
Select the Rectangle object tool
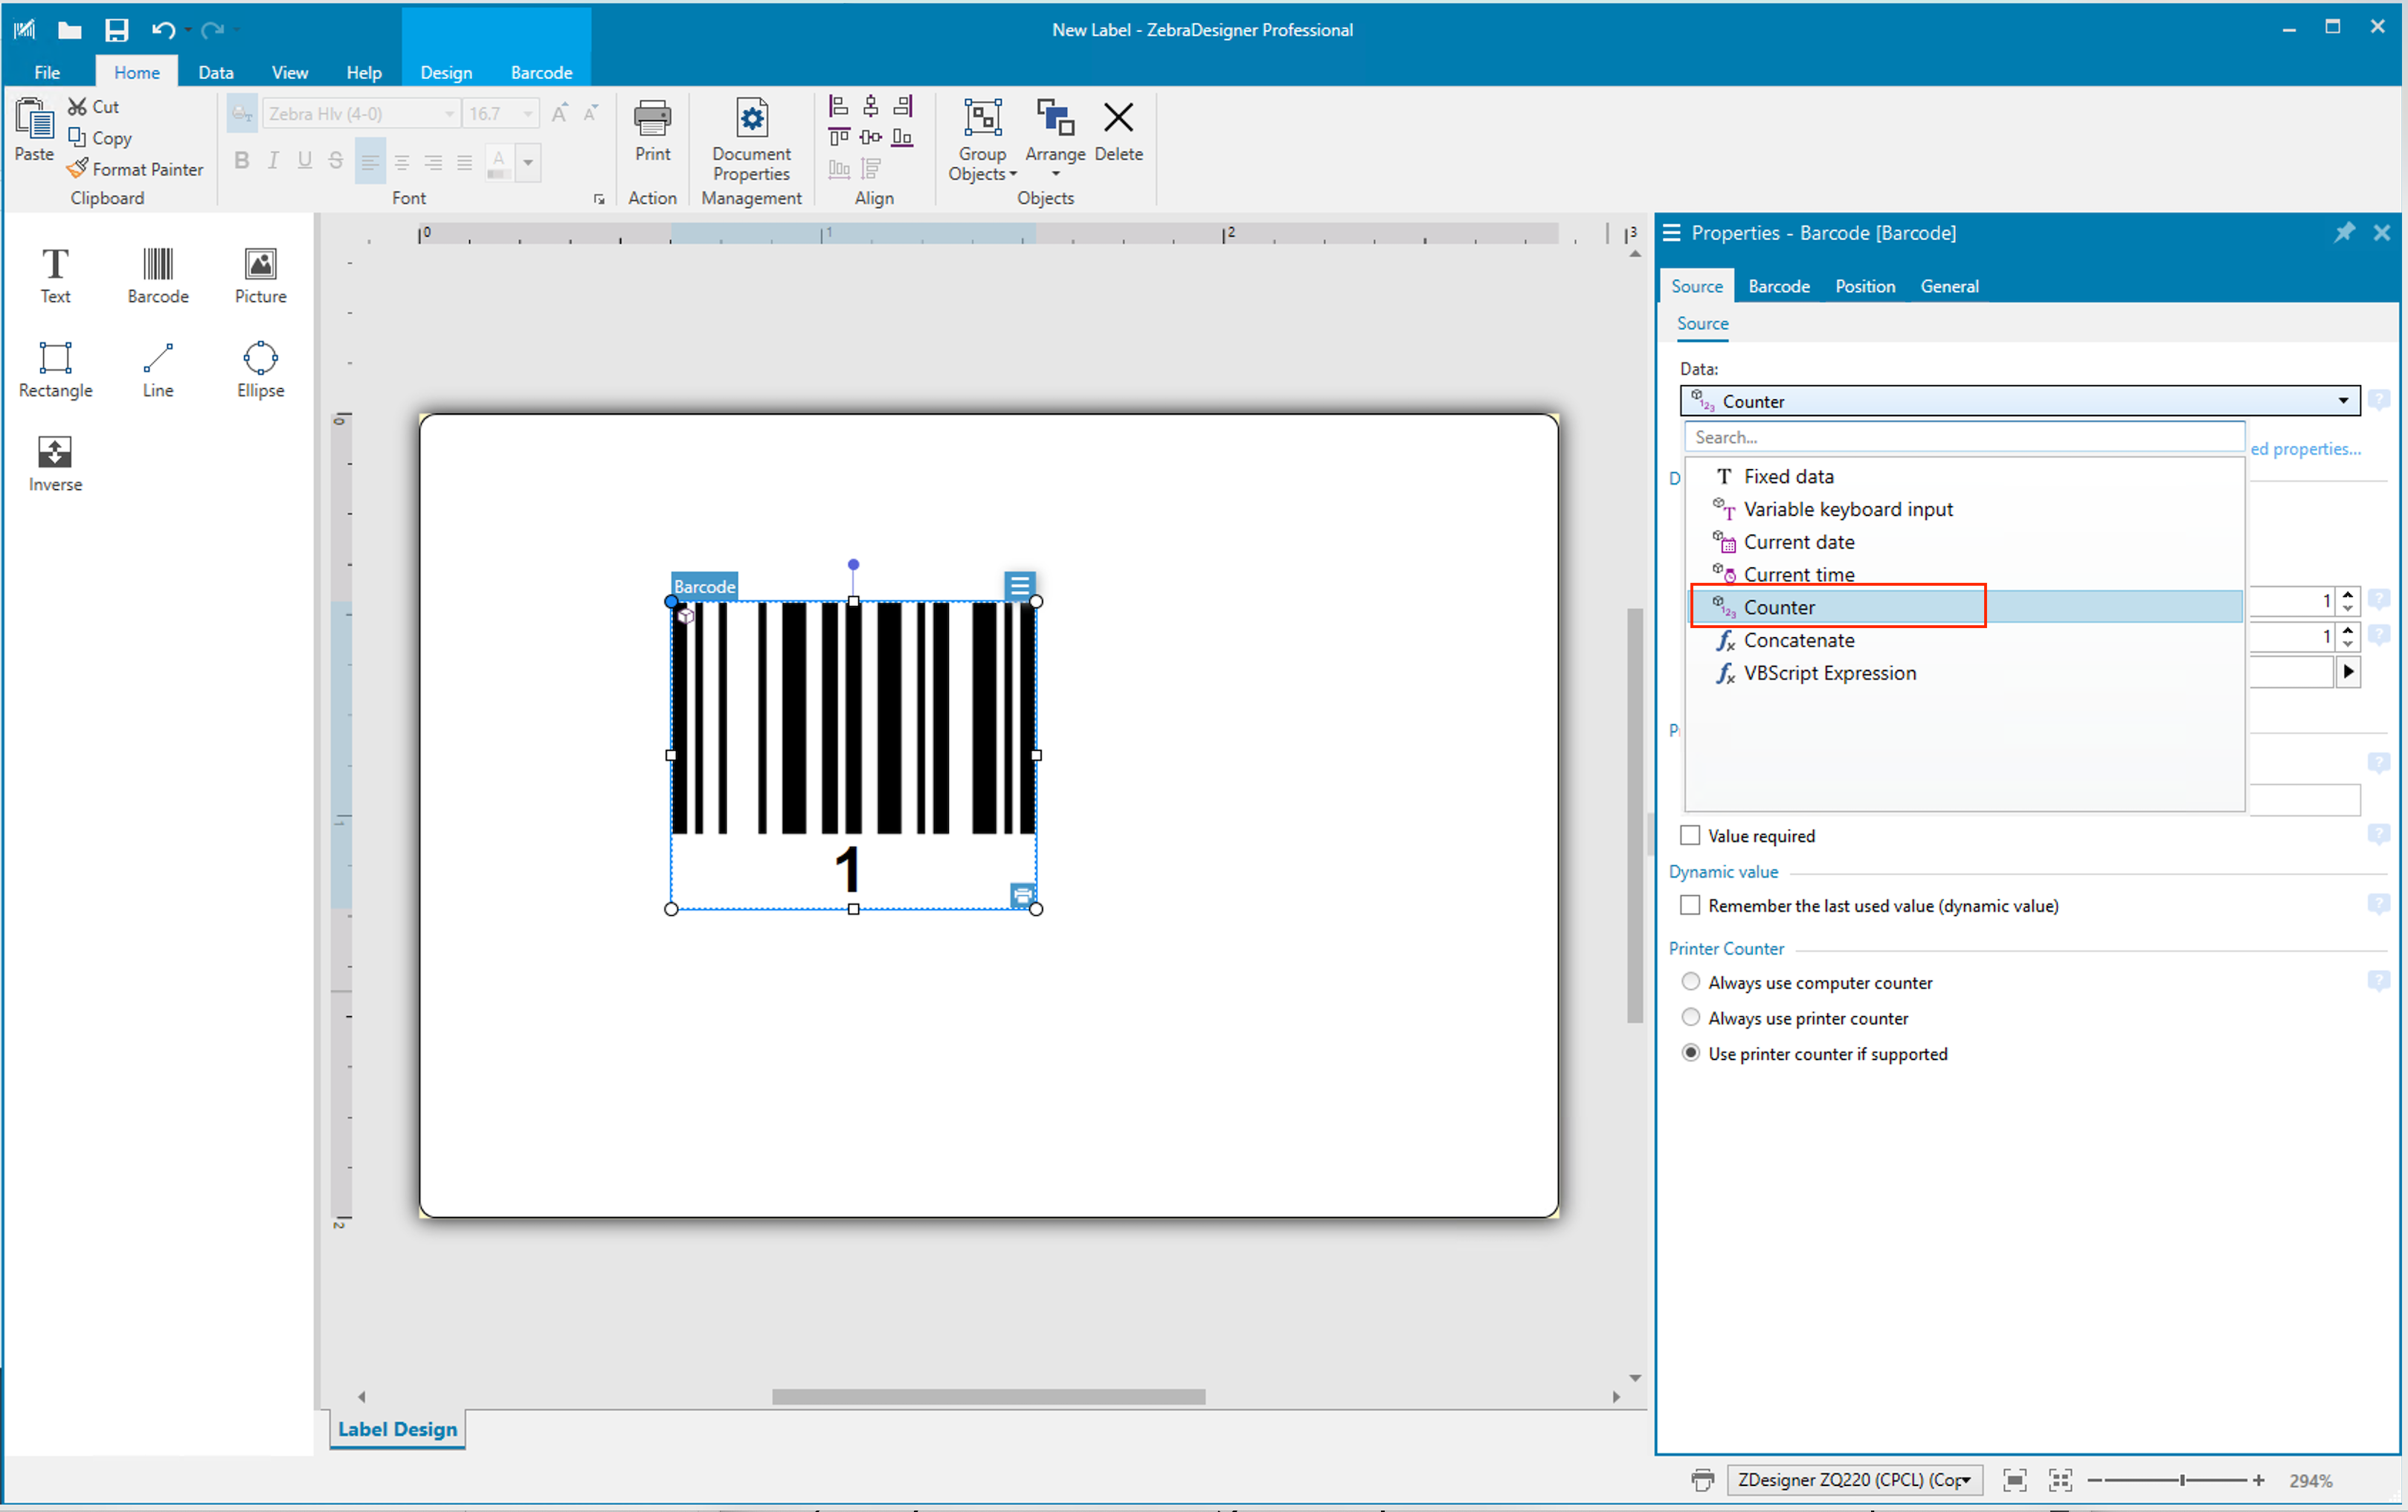(x=55, y=369)
